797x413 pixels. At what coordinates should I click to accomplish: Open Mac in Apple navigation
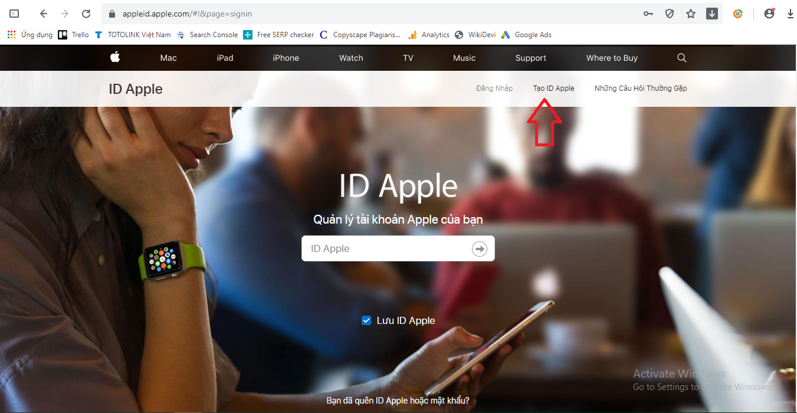coord(168,58)
